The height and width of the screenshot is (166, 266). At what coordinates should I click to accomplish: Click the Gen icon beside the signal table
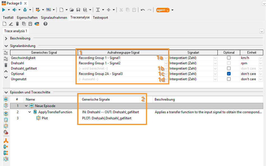(x=6, y=53)
